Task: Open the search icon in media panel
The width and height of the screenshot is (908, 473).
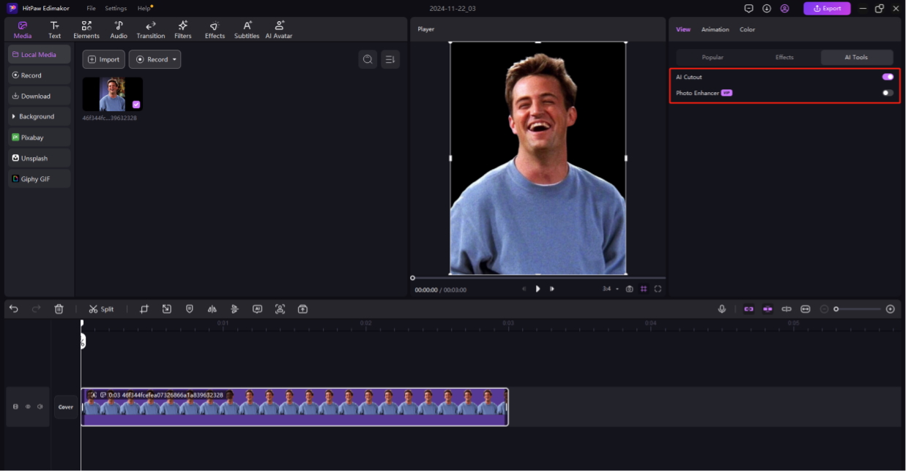Action: pyautogui.click(x=368, y=60)
